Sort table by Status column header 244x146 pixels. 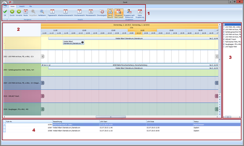(217, 121)
